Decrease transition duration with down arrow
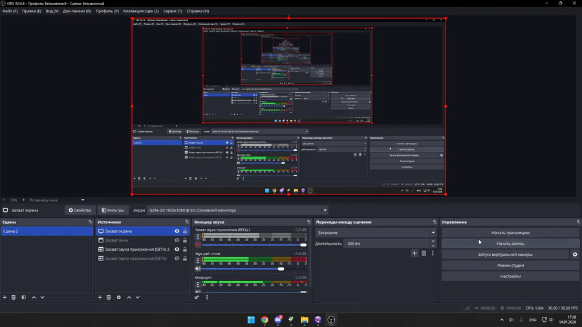Viewport: 582px width, 327px height. (x=433, y=246)
